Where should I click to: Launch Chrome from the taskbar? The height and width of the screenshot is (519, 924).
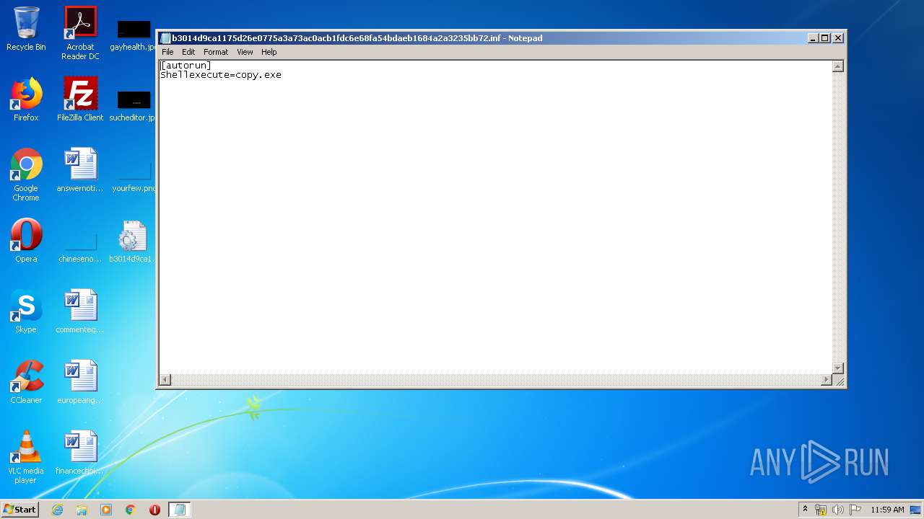131,510
